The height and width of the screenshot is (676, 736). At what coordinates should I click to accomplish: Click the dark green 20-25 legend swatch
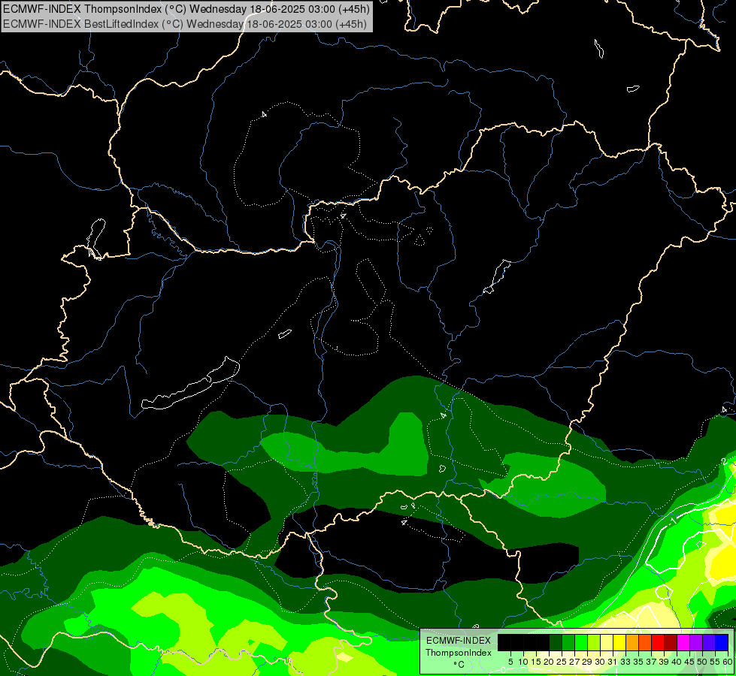pyautogui.click(x=556, y=642)
